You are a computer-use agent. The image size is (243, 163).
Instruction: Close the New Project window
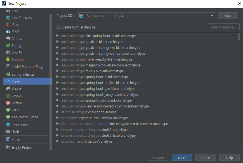(239, 3)
